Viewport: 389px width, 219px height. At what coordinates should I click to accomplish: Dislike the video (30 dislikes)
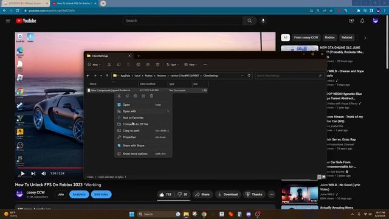click(182, 195)
